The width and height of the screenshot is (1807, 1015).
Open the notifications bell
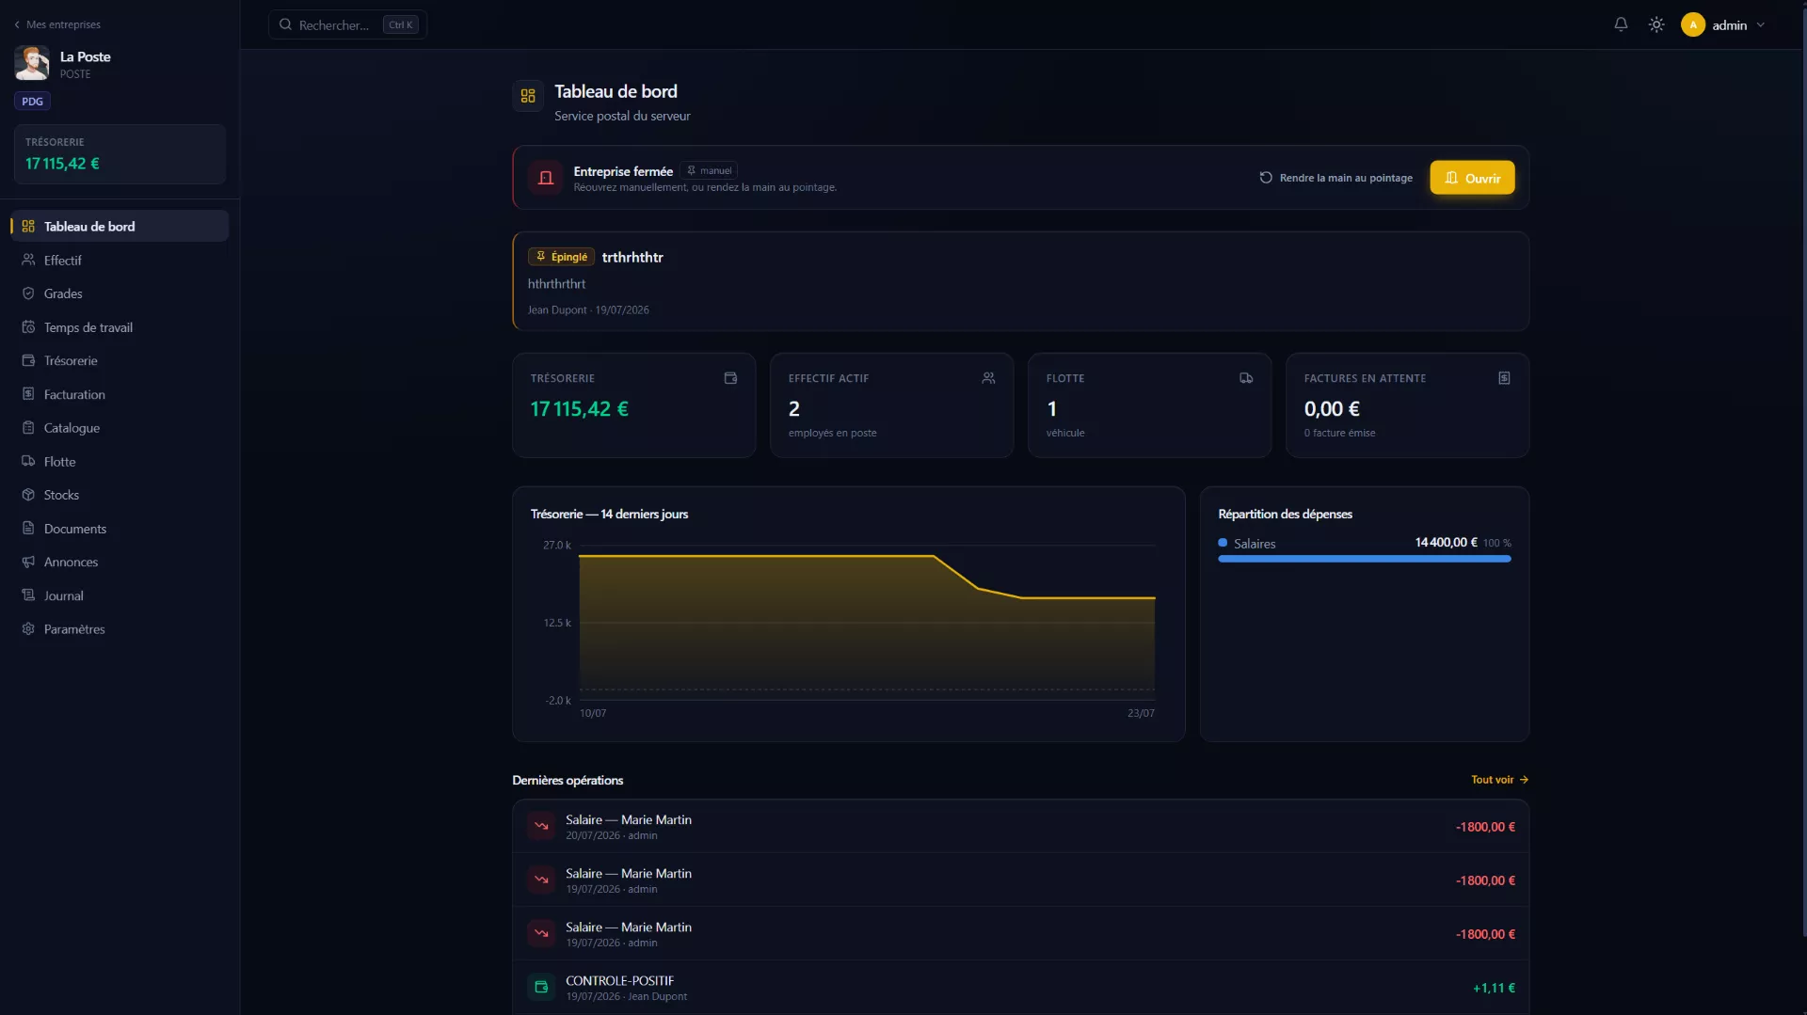coord(1621,24)
